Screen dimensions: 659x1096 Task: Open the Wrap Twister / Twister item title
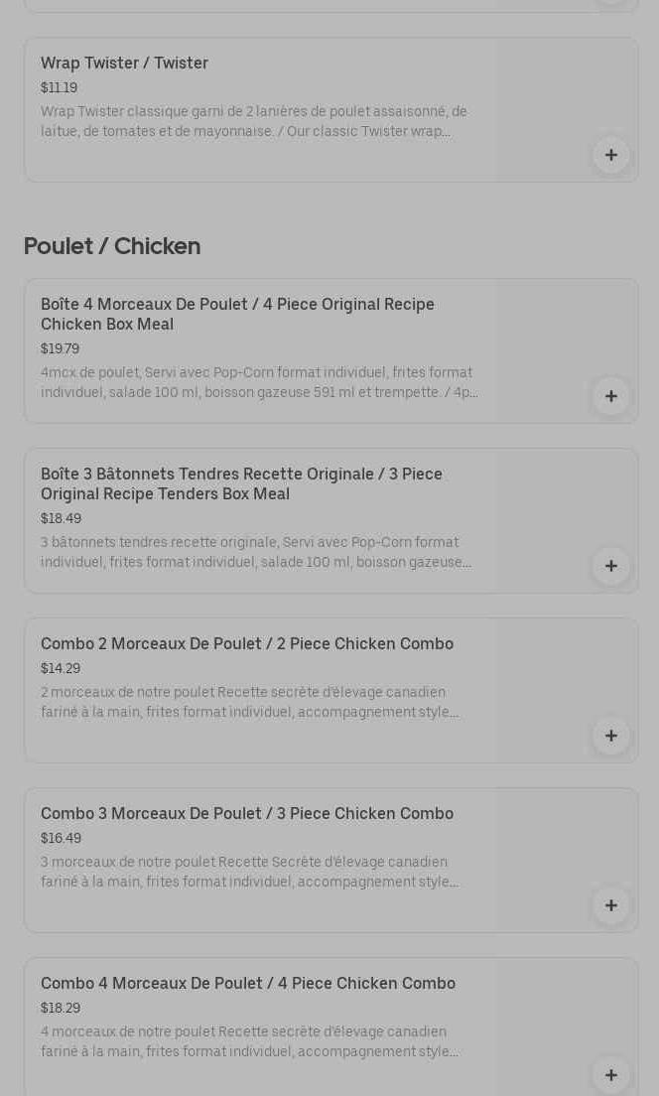(124, 64)
